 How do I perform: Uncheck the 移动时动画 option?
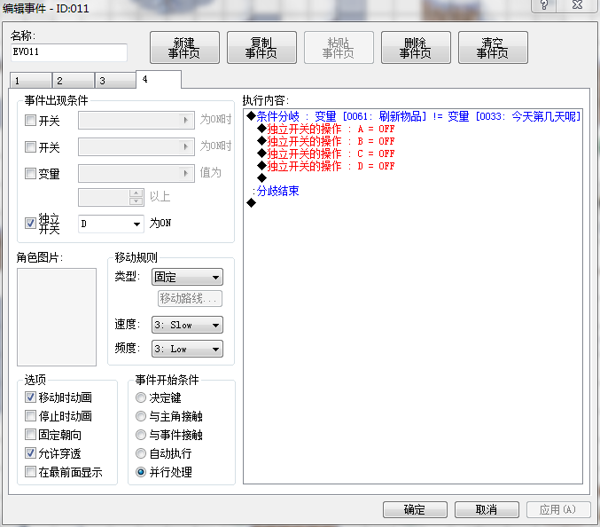pos(30,397)
